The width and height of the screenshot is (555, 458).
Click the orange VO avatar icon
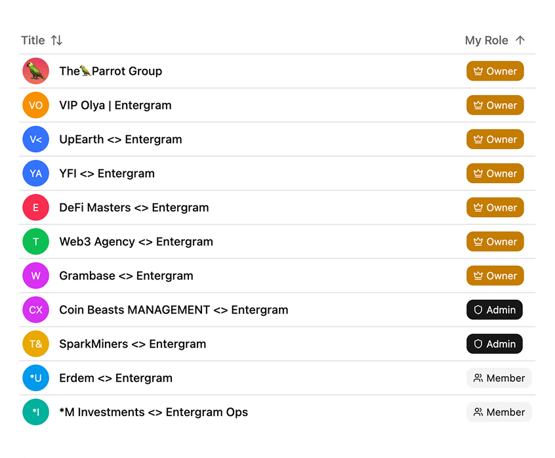[x=35, y=105]
